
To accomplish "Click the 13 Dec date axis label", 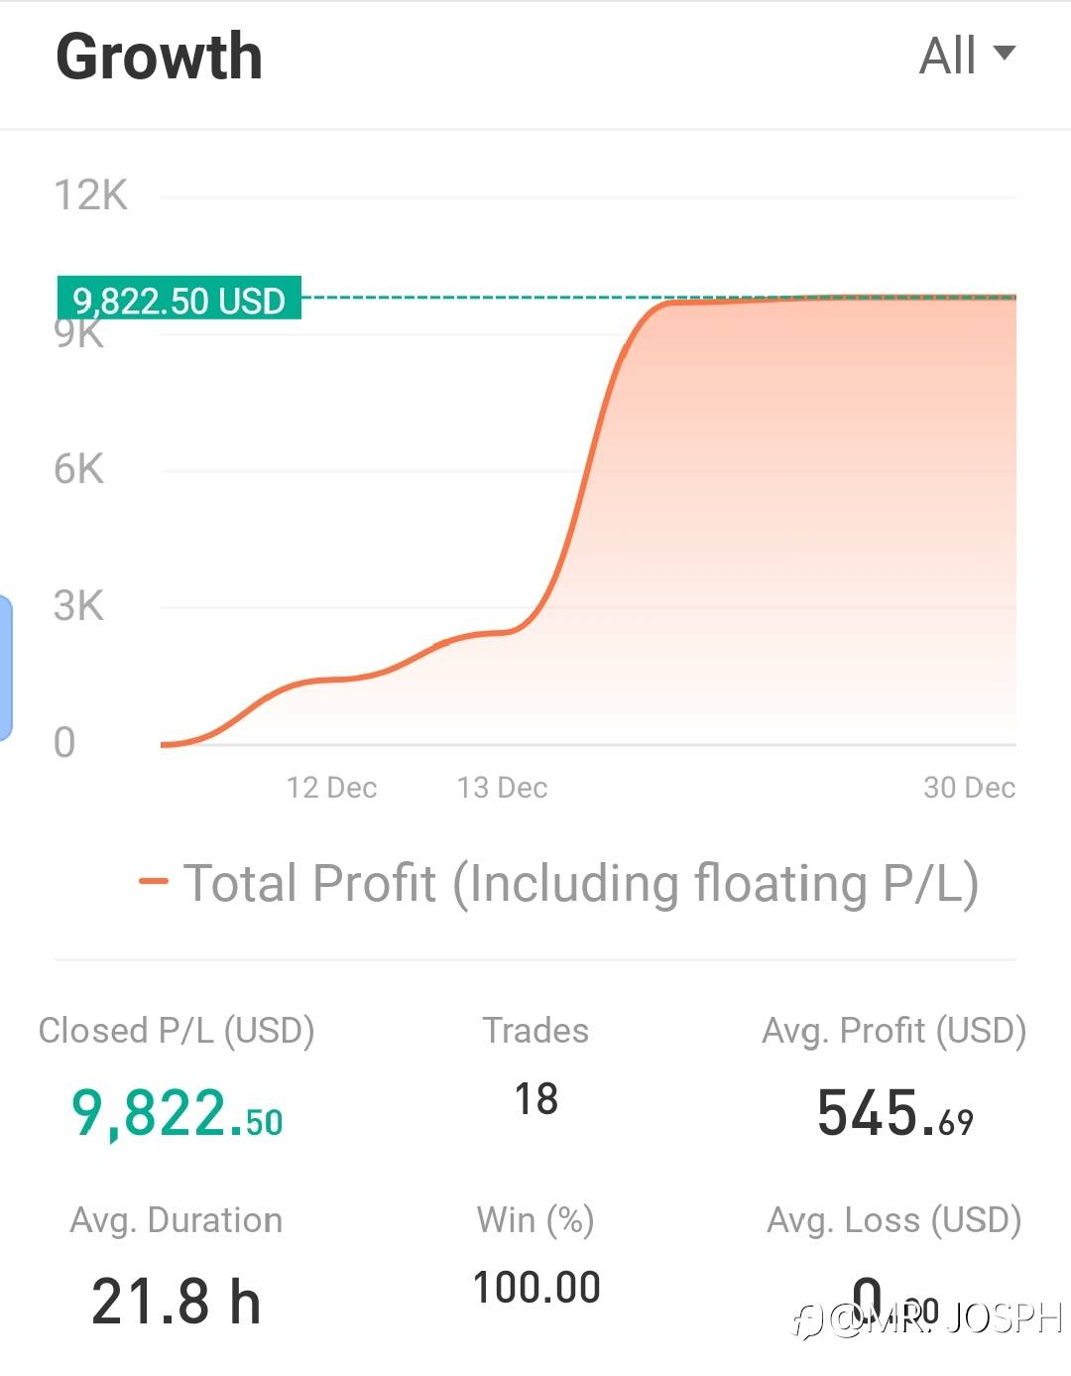I will point(502,788).
